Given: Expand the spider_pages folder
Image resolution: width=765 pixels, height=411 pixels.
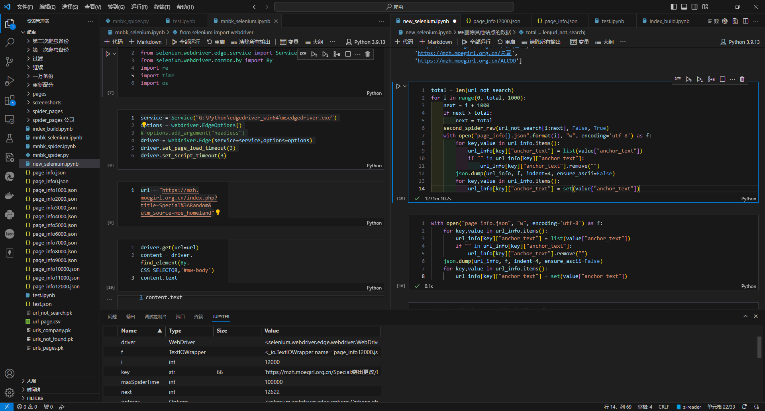Looking at the screenshot, I should (47, 111).
